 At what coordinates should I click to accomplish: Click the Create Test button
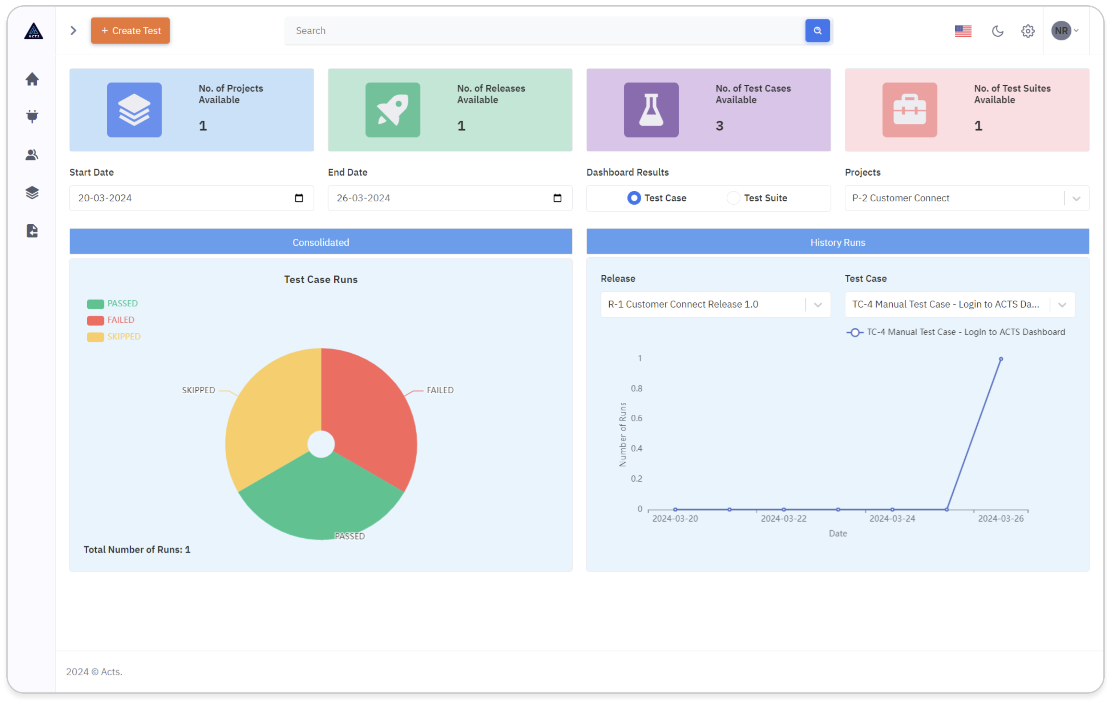130,30
